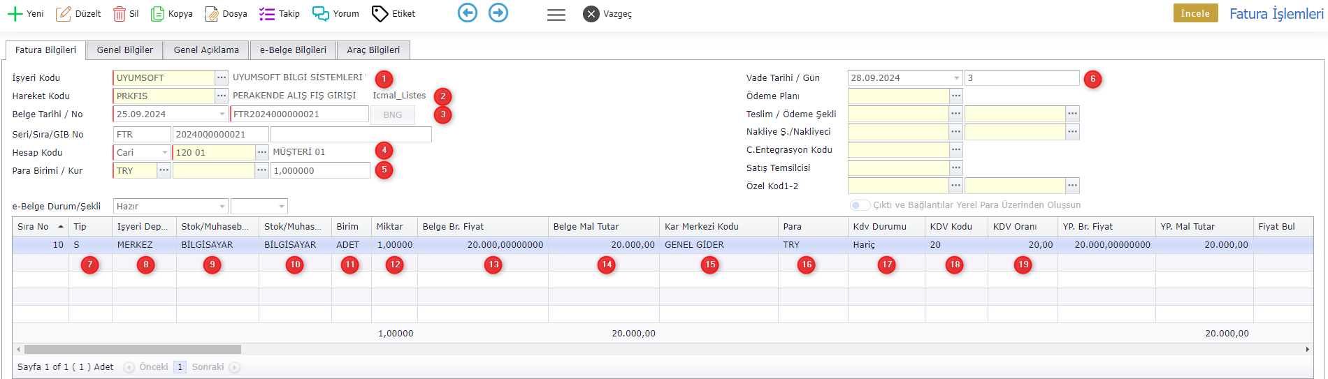Open first lookup for Nakliye Ş./Nakliyeci
This screenshot has width=1328, height=379.
[x=956, y=131]
